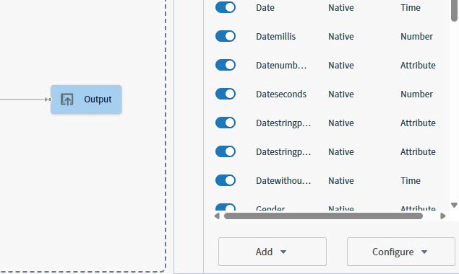Click the Time type of Date row
The height and width of the screenshot is (274, 459).
click(411, 8)
